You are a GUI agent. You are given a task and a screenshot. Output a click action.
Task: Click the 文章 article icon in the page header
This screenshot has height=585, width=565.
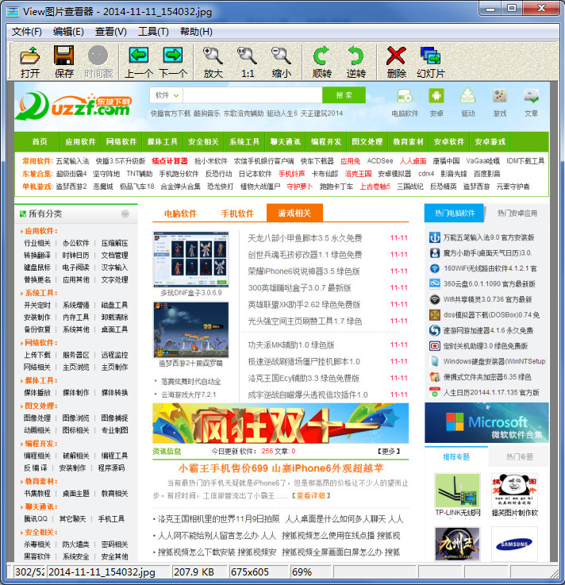531,96
